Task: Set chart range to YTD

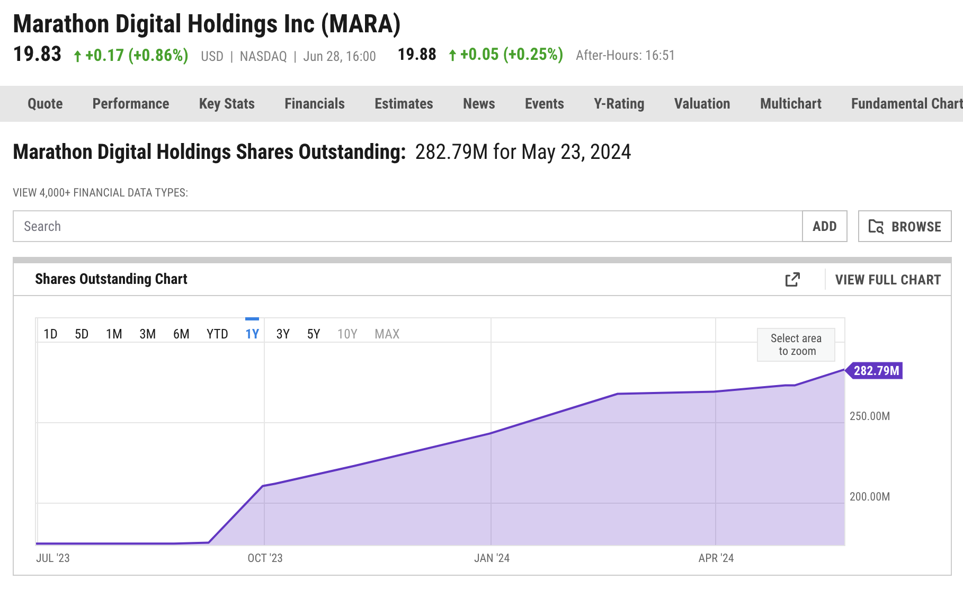Action: pyautogui.click(x=217, y=334)
